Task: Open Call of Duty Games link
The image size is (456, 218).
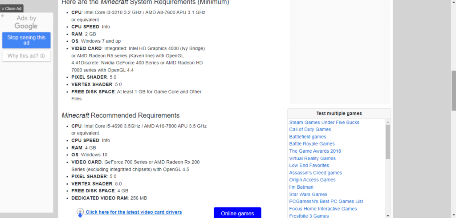Action: (x=310, y=129)
